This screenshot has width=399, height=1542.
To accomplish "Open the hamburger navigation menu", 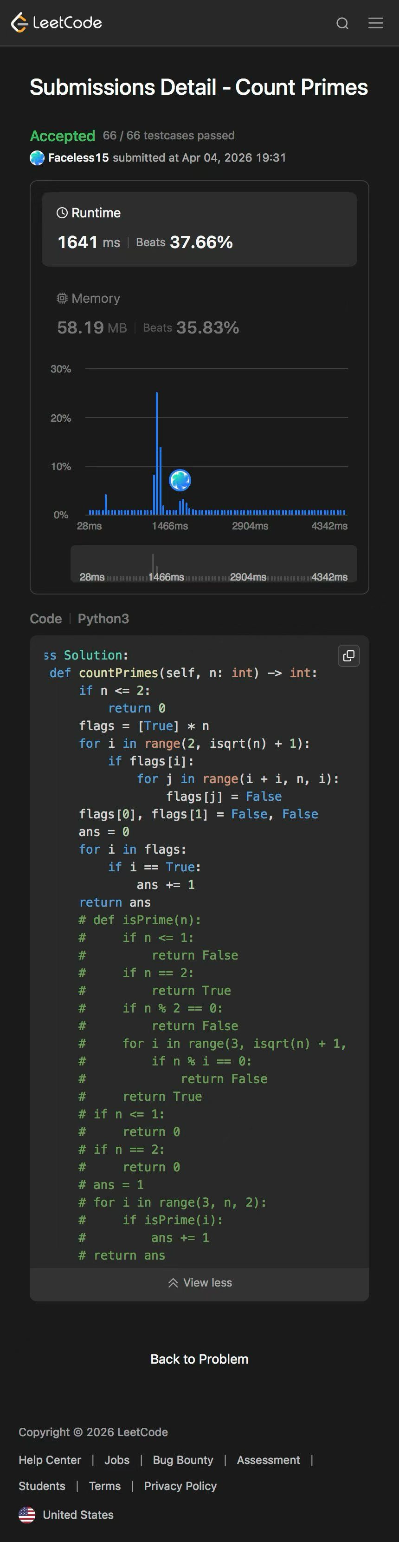I will point(376,23).
